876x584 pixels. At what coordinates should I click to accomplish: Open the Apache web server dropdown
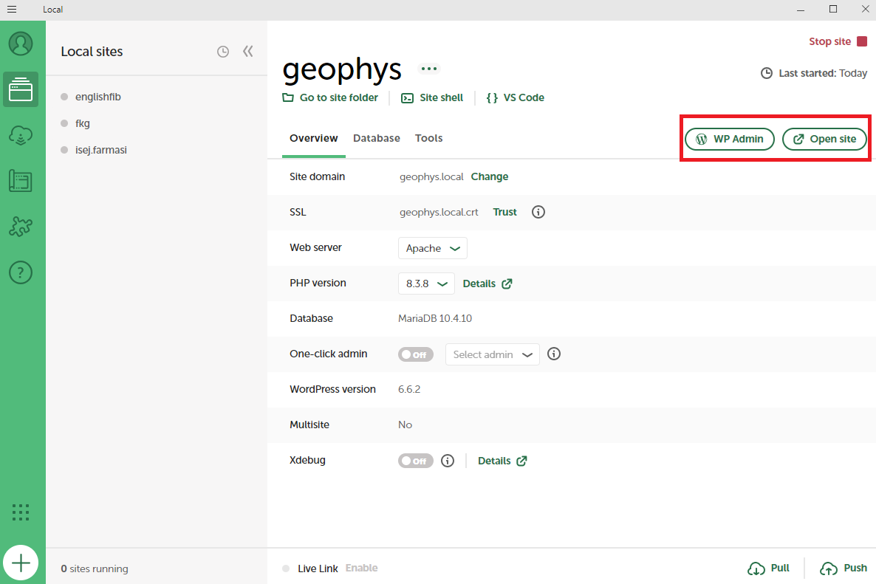tap(432, 249)
